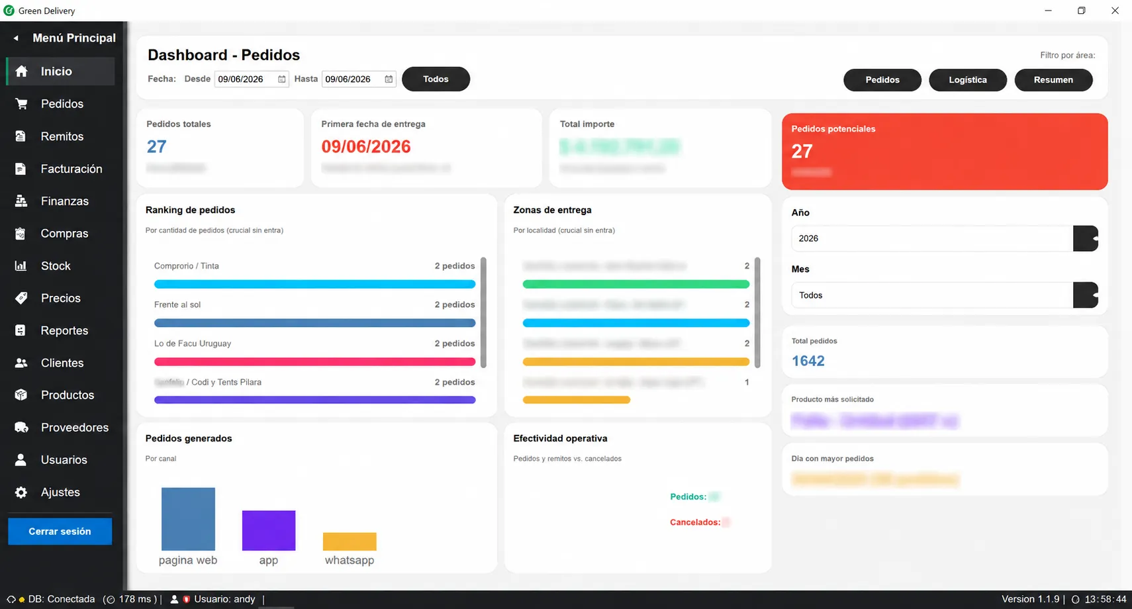Click the Cerrar sesión button

(60, 532)
